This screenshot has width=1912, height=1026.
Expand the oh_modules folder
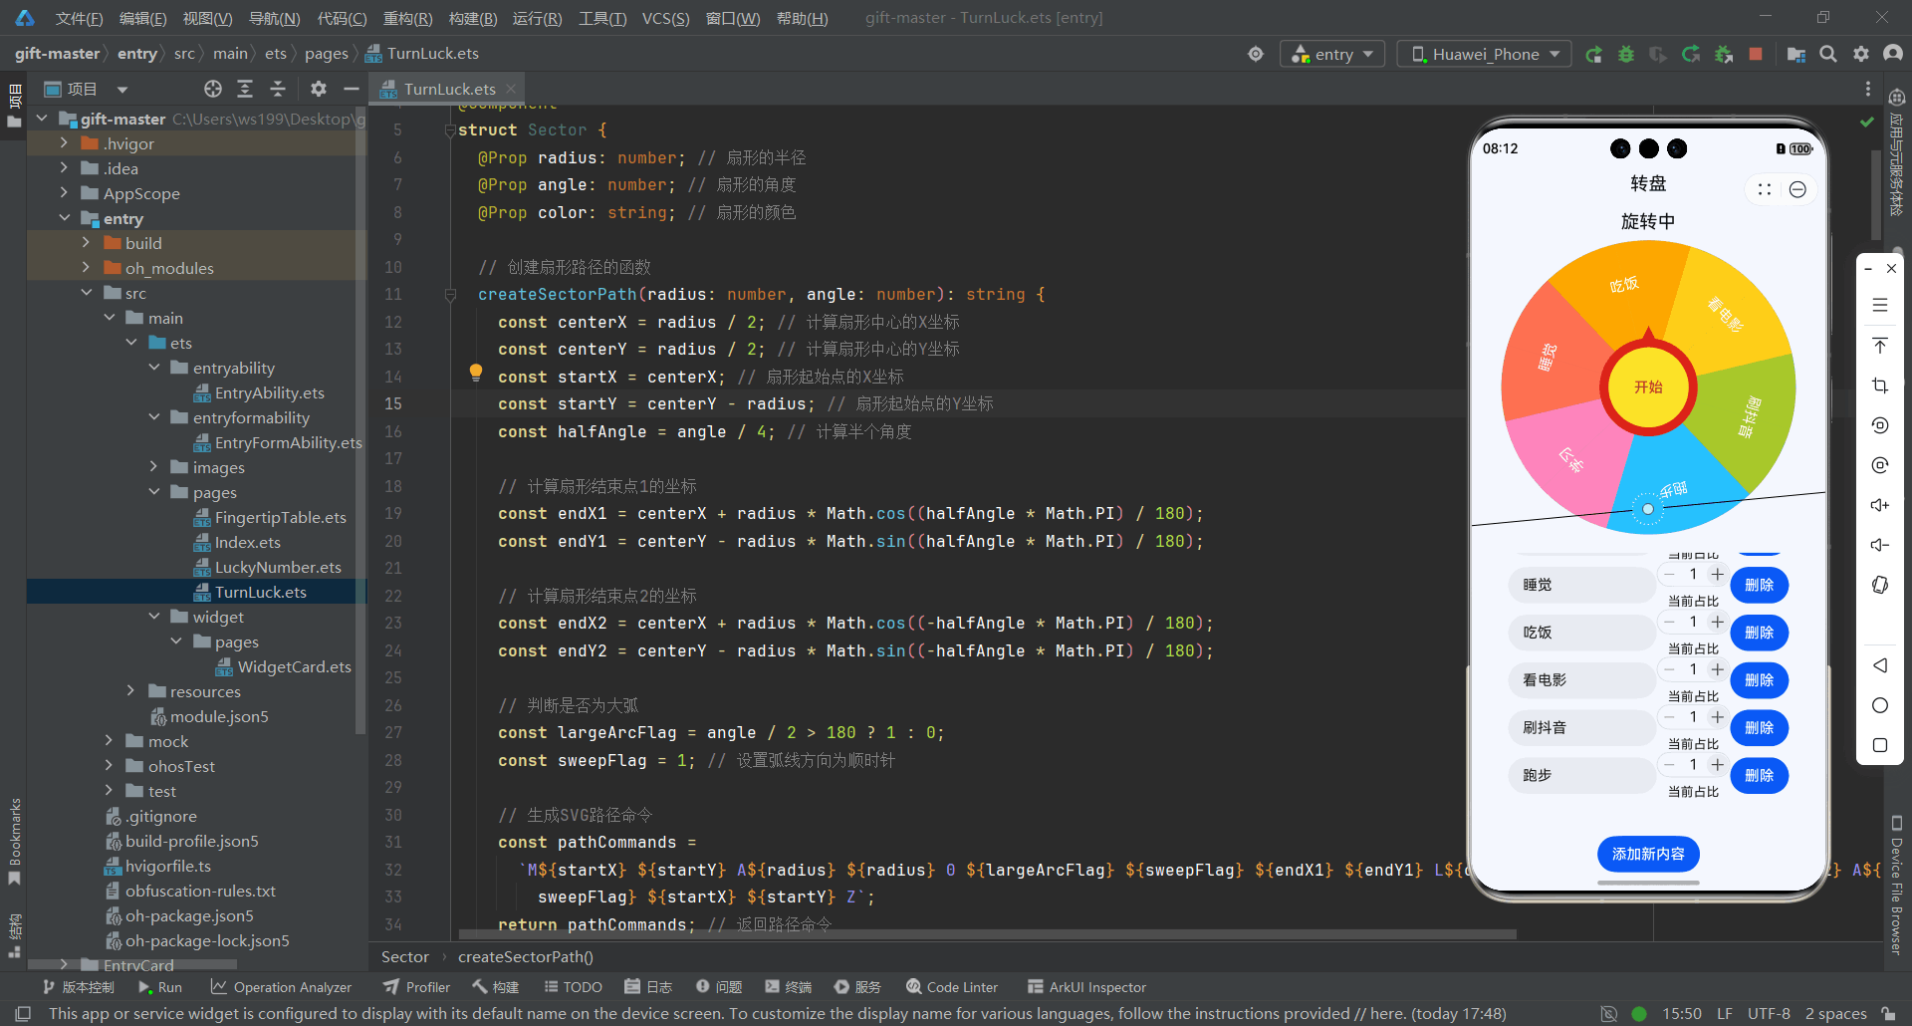[x=86, y=268]
